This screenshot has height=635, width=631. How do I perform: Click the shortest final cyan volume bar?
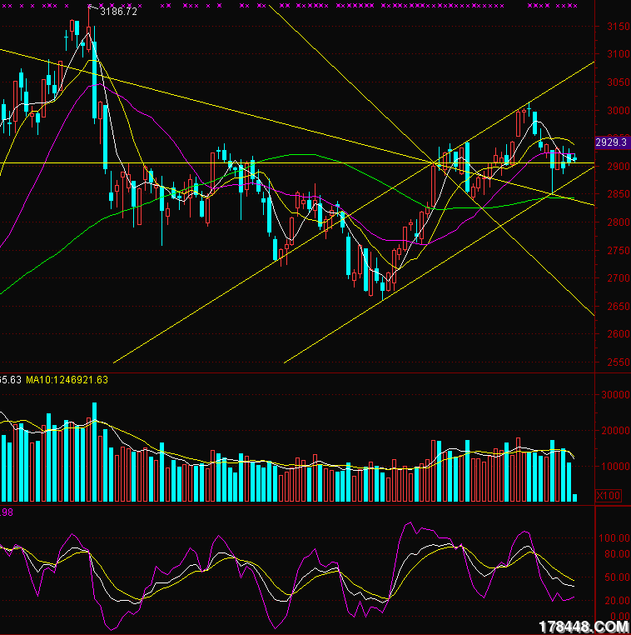click(x=574, y=498)
